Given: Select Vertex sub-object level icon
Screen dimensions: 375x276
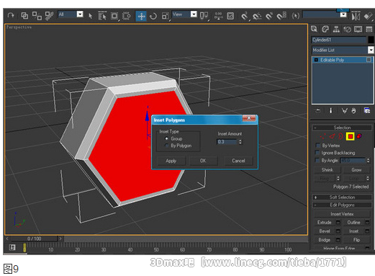Looking at the screenshot, I should pos(323,136).
